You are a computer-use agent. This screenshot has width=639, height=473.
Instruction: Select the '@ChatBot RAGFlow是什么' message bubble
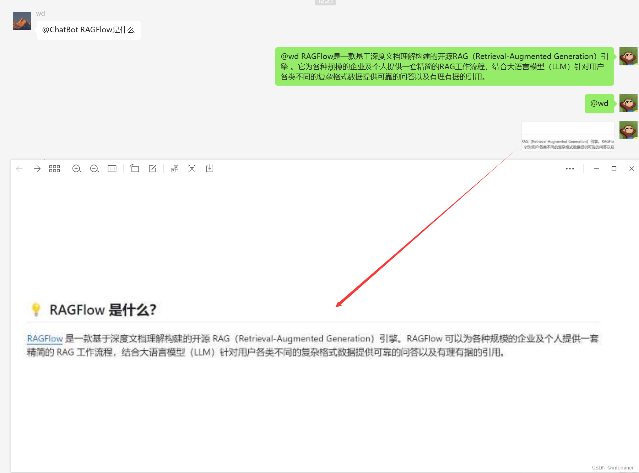(88, 30)
